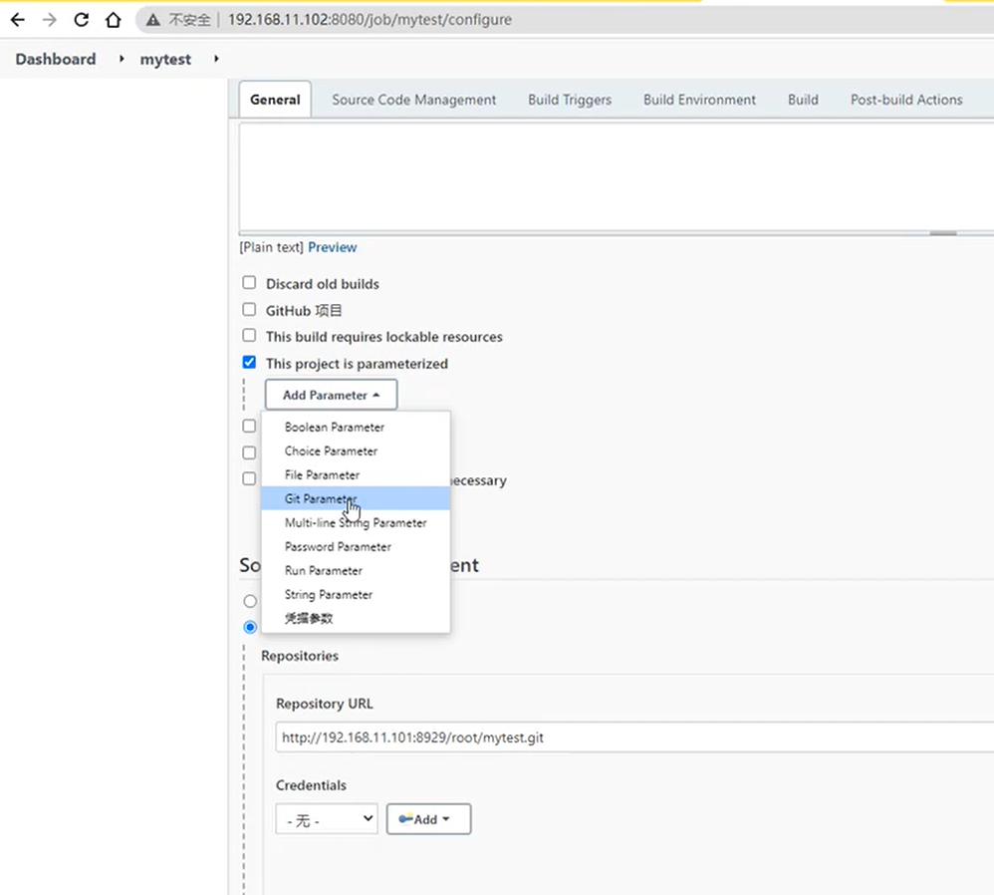Toggle checkbox left of Choice Parameter item
The width and height of the screenshot is (994, 895).
click(x=249, y=452)
